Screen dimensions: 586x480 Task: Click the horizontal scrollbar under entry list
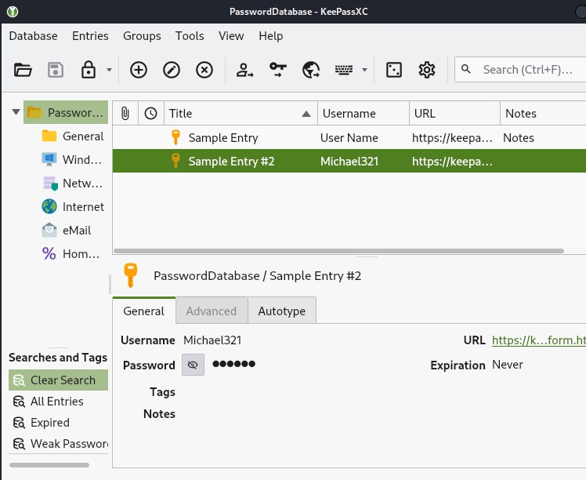pos(338,251)
